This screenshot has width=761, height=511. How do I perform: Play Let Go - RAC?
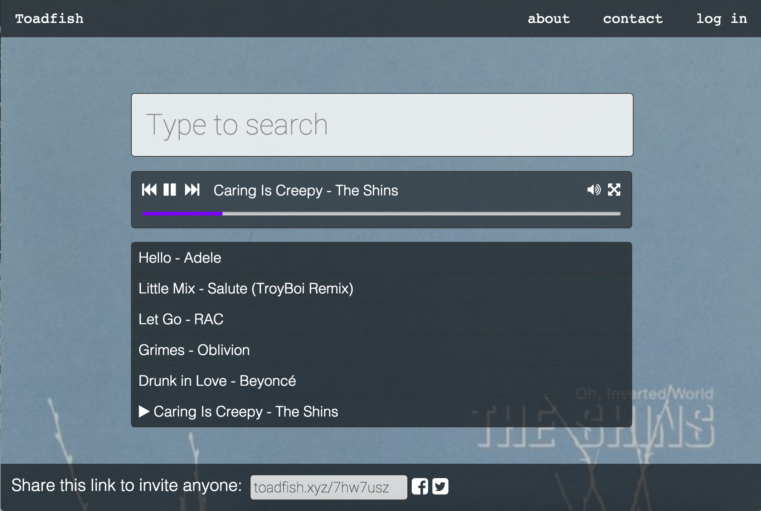click(181, 319)
